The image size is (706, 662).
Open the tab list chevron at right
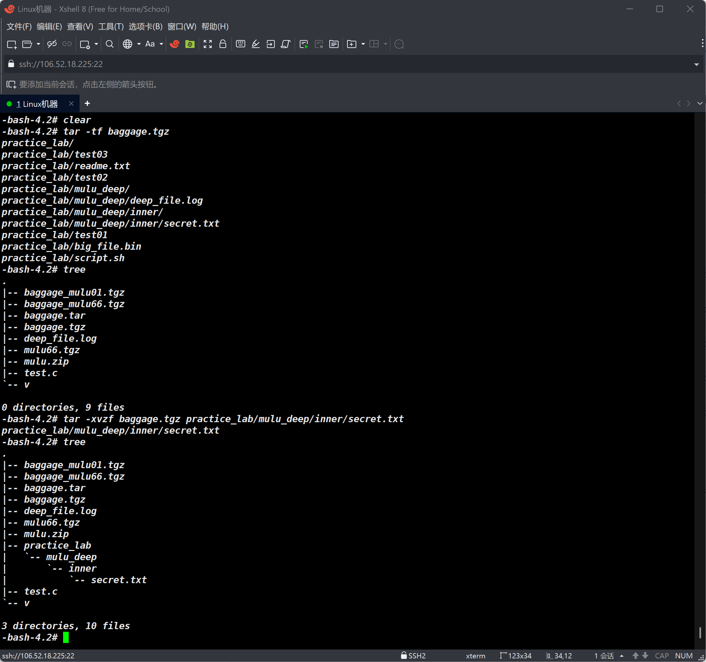(700, 103)
